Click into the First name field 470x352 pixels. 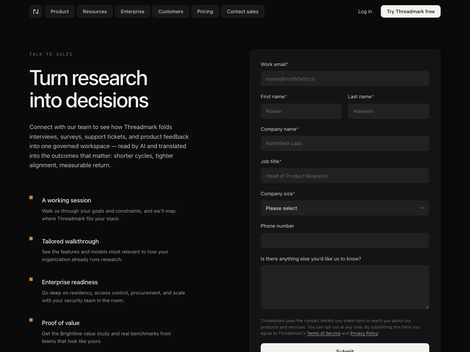(301, 111)
